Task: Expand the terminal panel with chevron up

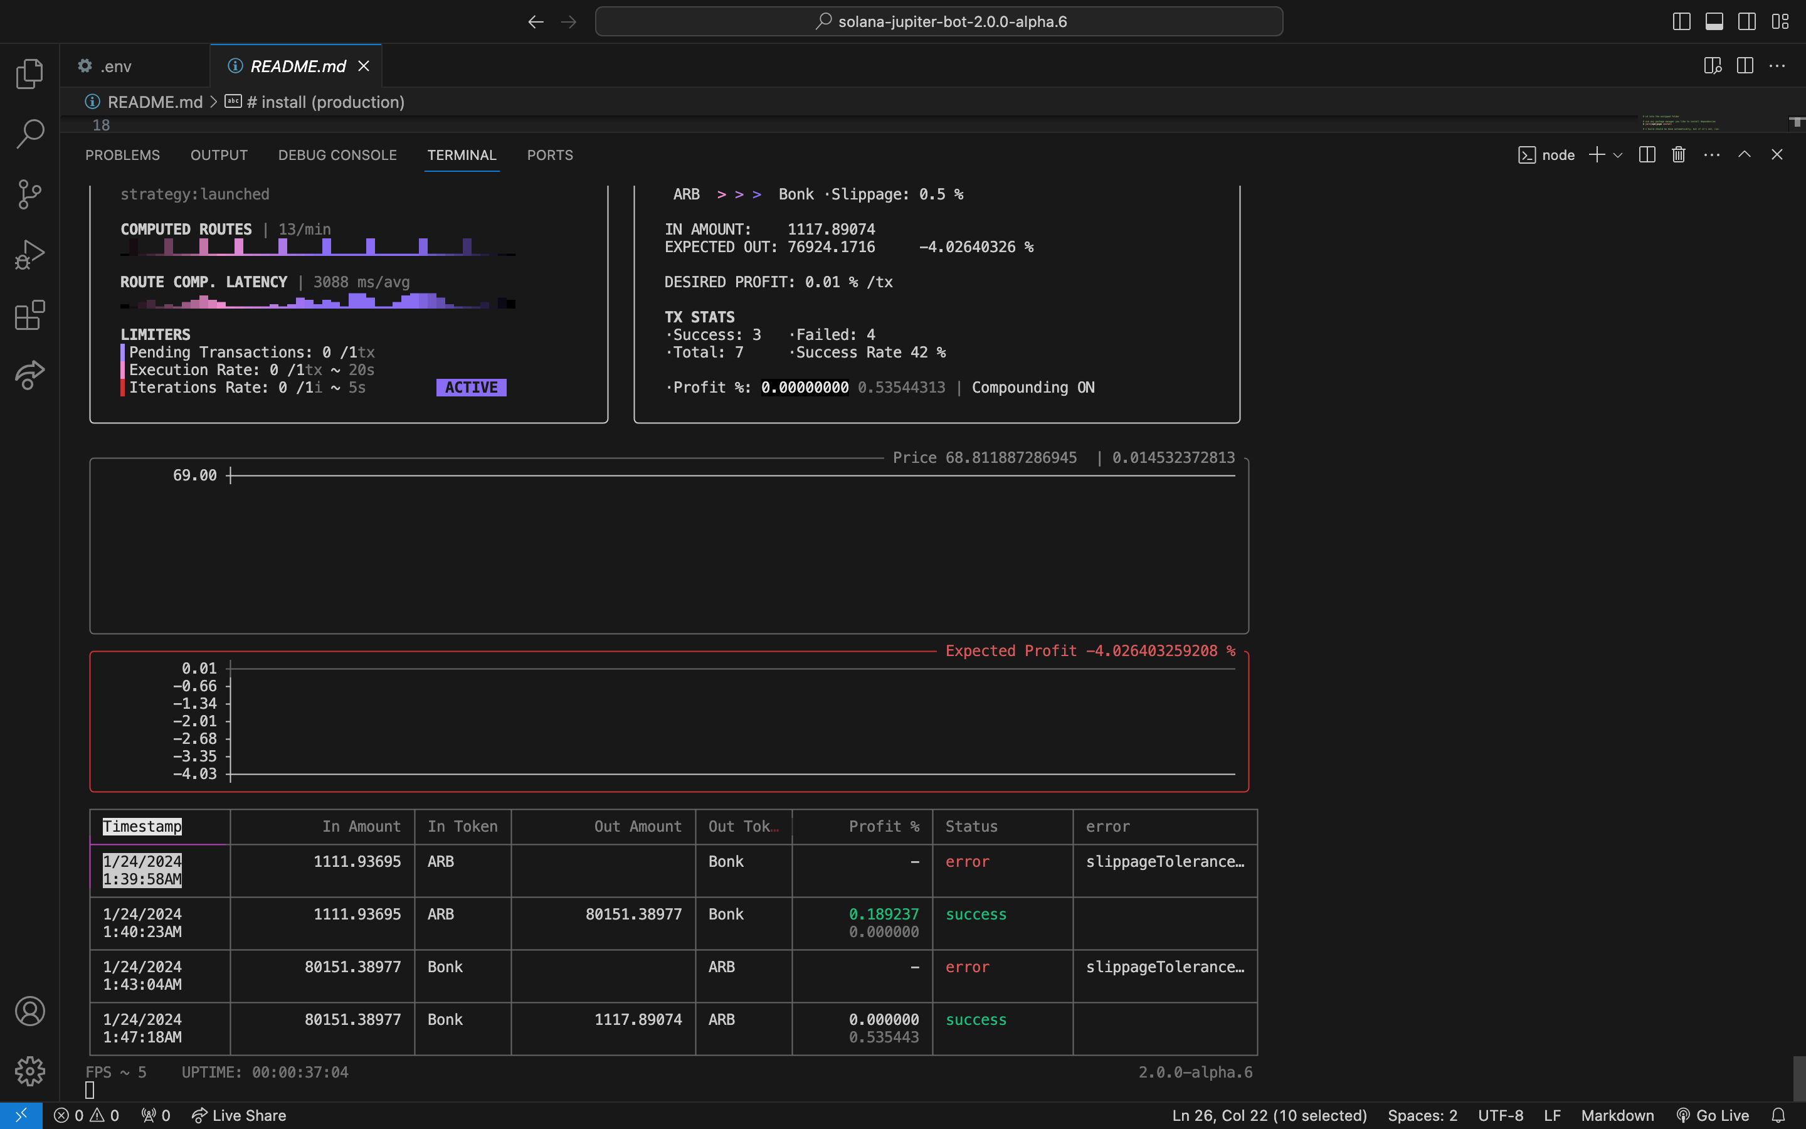Action: 1744,154
